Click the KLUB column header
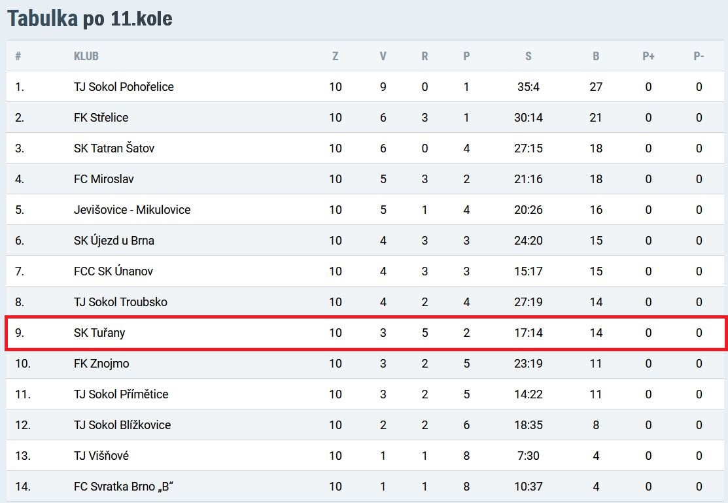The height and width of the screenshot is (503, 728). coord(86,56)
